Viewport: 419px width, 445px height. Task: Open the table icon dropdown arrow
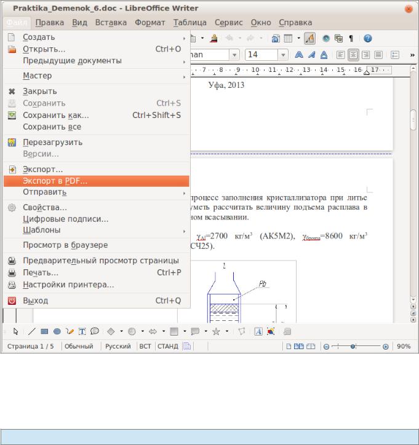pyautogui.click(x=298, y=38)
